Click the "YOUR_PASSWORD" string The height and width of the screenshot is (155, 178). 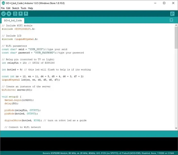[44, 53]
